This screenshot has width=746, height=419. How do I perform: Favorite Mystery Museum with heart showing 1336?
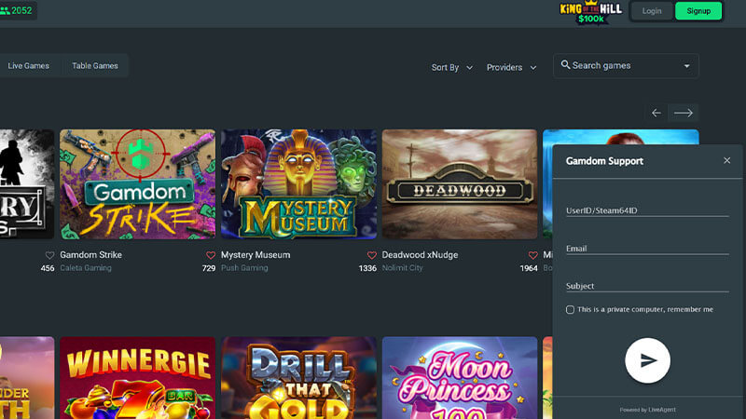click(371, 255)
